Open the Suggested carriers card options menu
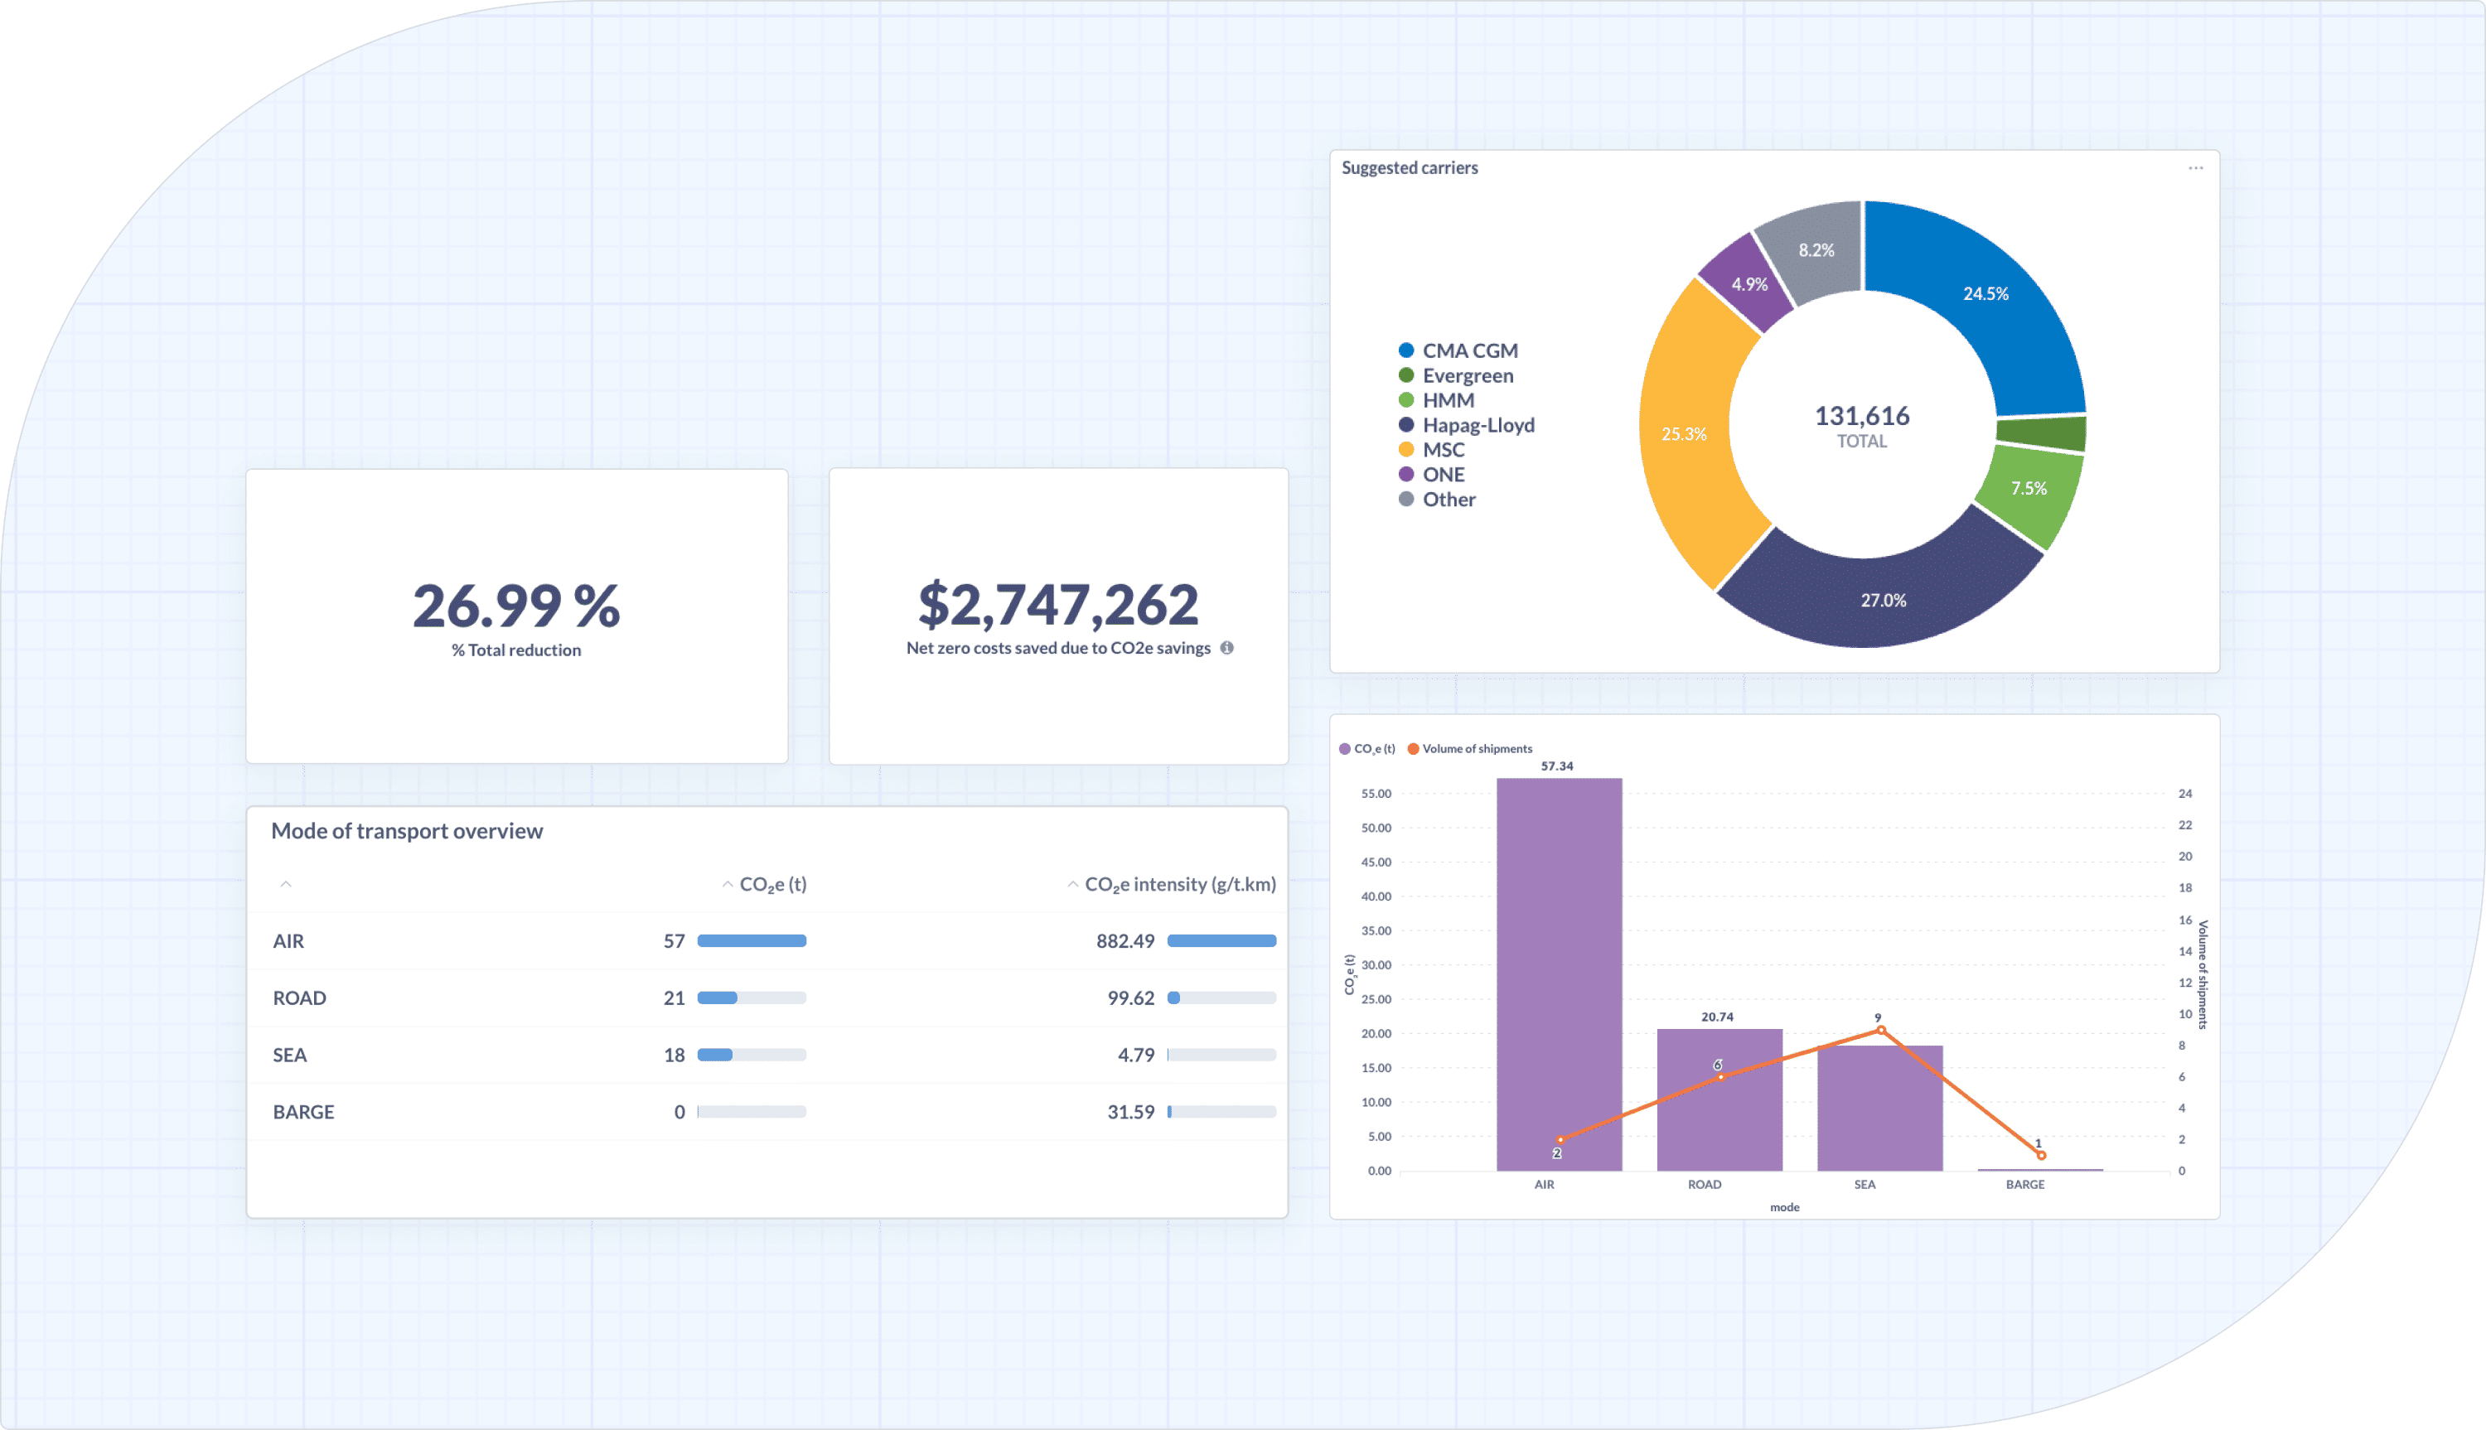 [2194, 168]
